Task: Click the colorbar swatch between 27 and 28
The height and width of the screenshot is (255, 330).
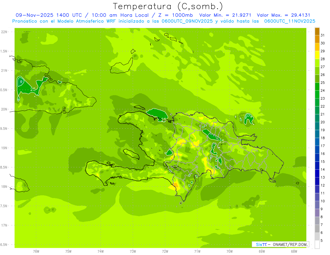Action: coord(317,63)
